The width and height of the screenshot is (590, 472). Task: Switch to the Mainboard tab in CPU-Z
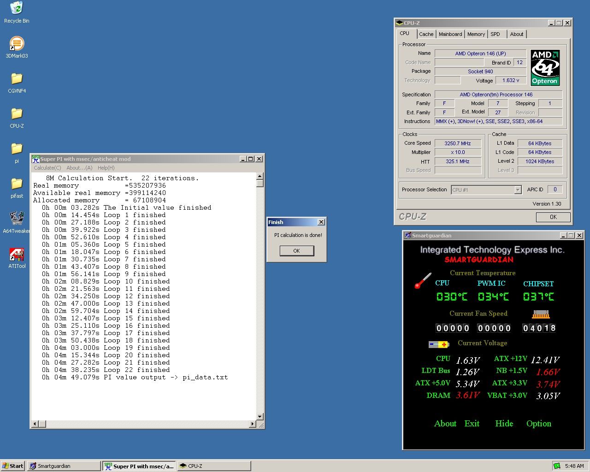click(450, 34)
